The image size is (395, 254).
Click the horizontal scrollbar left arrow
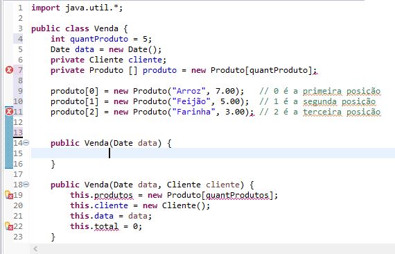tap(35, 249)
